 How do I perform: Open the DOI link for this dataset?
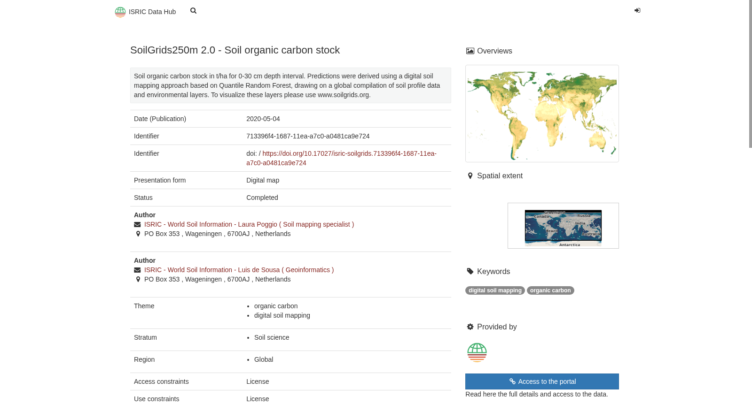tap(341, 158)
